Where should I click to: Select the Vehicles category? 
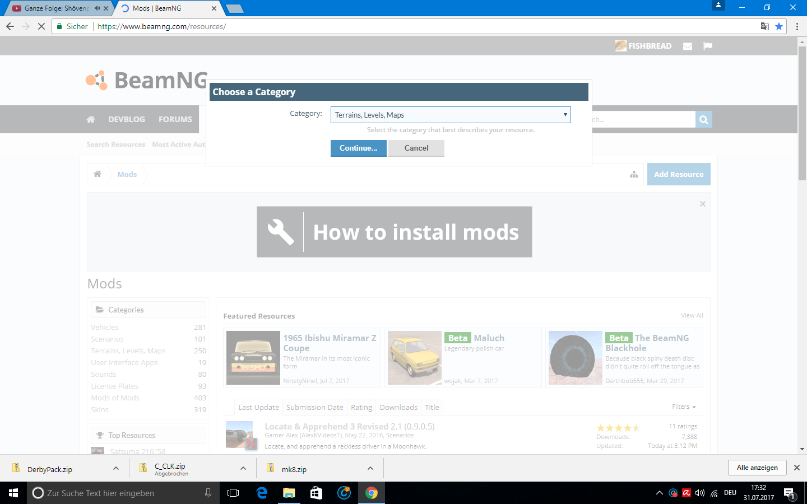[105, 327]
